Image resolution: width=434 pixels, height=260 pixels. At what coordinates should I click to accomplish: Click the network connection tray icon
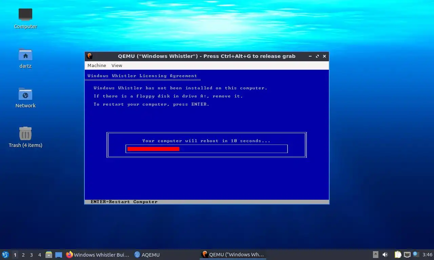pos(407,255)
